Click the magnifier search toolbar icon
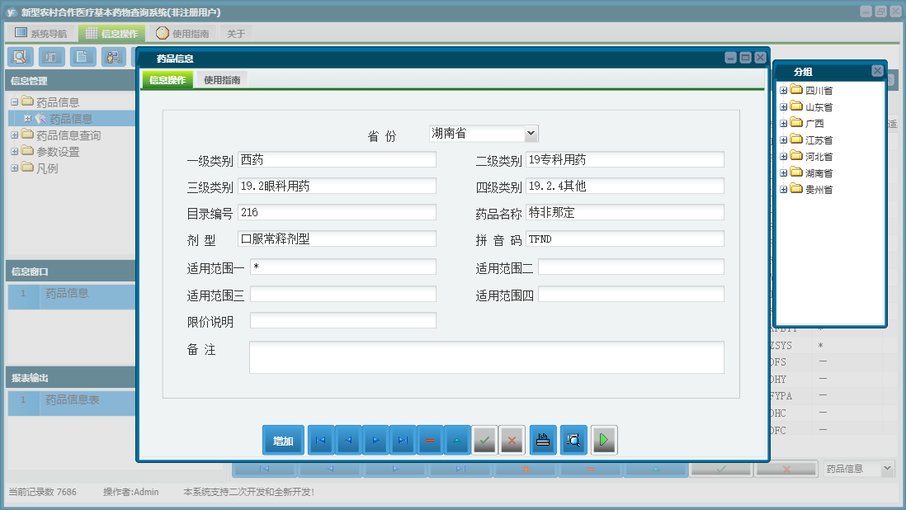 click(21, 57)
